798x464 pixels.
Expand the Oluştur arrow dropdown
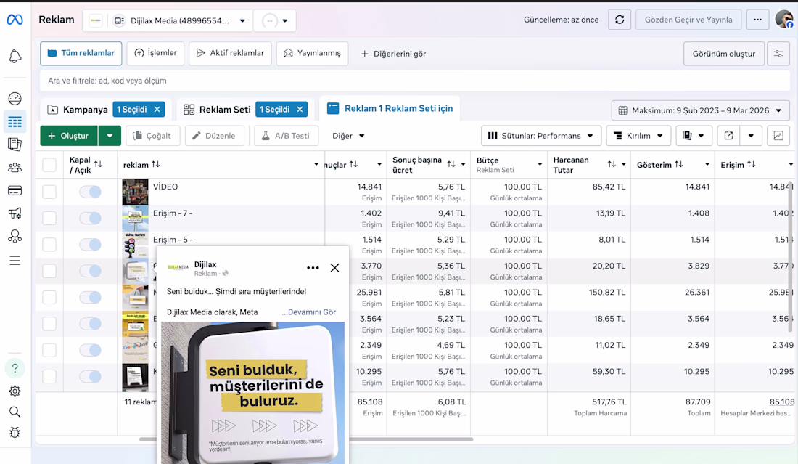tap(110, 136)
